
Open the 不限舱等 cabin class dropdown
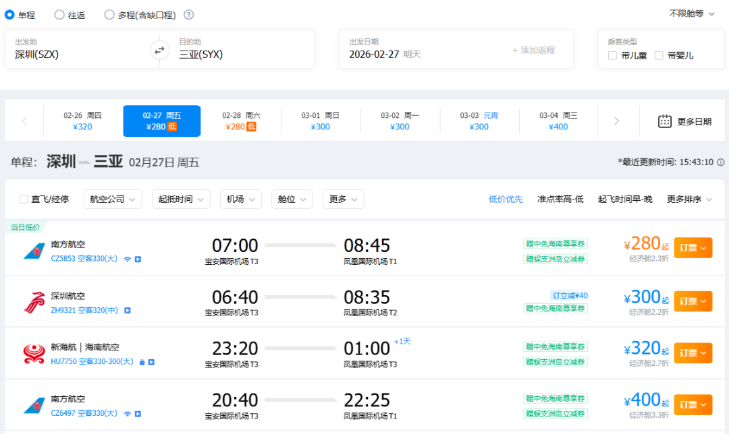click(x=692, y=13)
